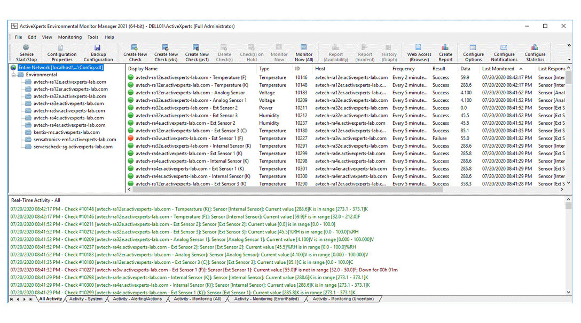Open the Monitoring menu

pos(69,37)
